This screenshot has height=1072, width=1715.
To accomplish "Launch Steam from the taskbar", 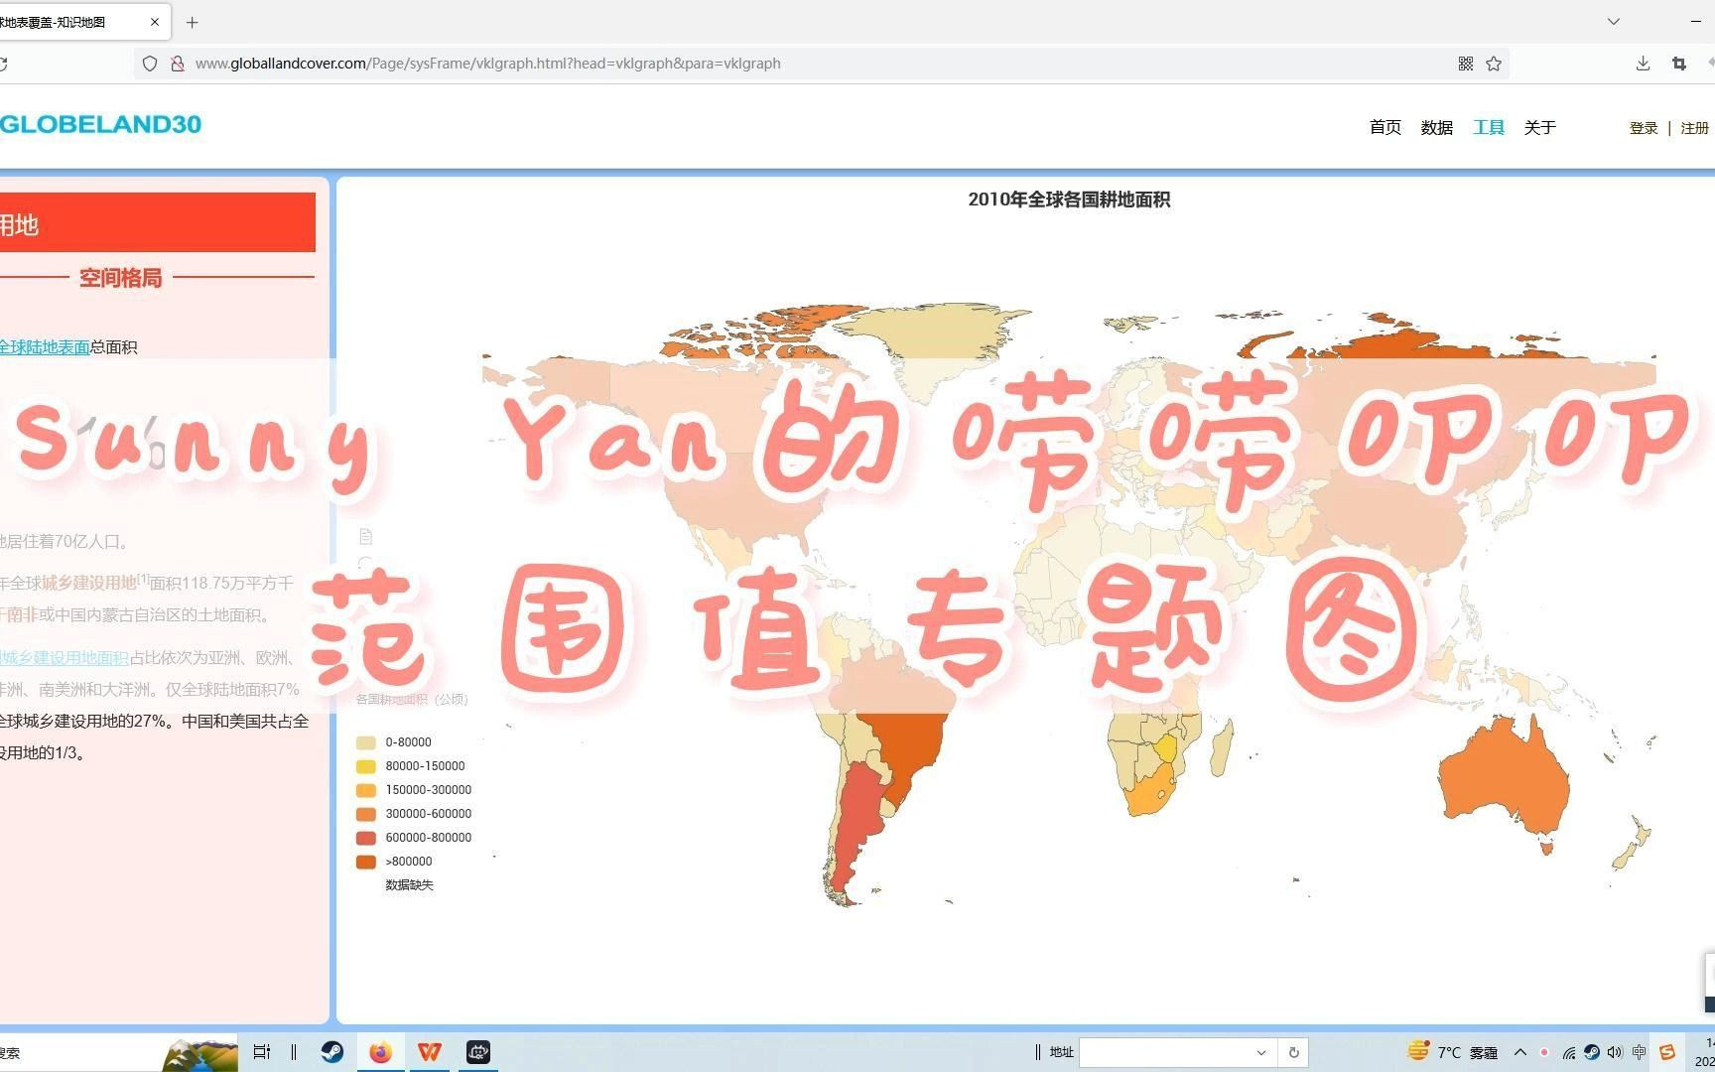I will 332,1052.
